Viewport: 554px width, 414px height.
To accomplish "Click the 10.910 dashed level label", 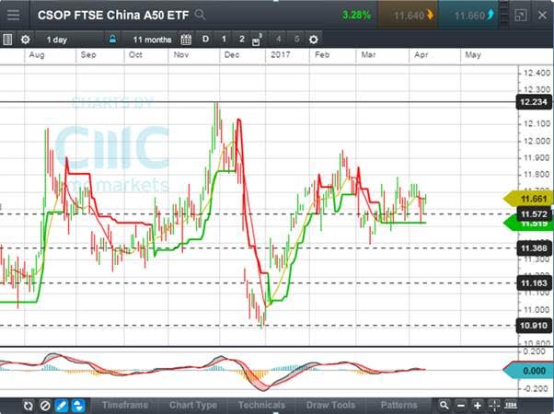I will pyautogui.click(x=534, y=326).
